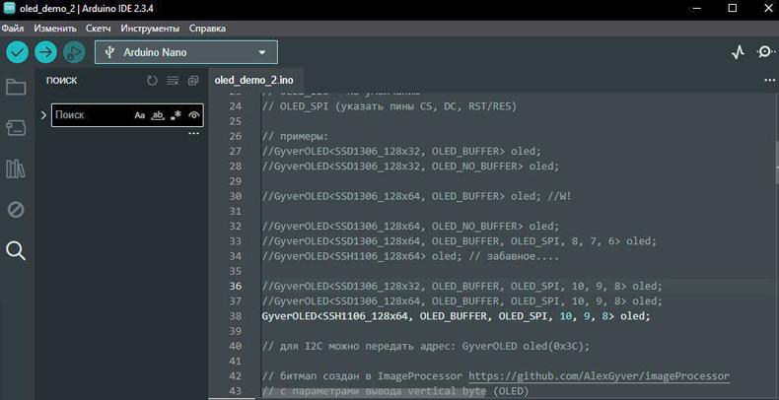Place cursor on 'SSH1106_128x64' in line 38

coord(367,316)
